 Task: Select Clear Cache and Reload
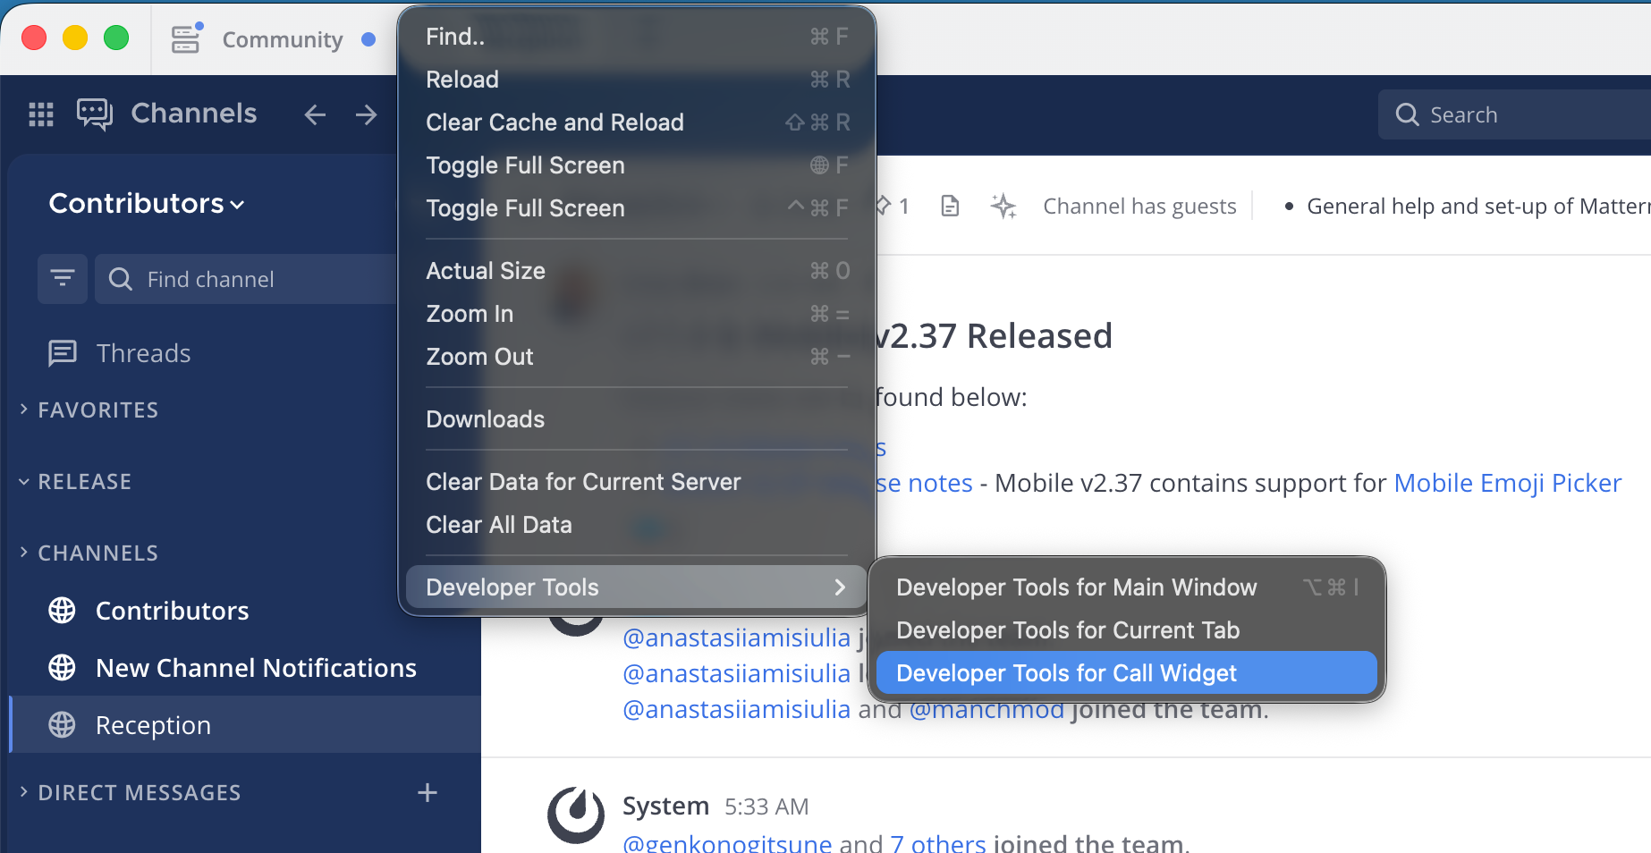point(555,122)
